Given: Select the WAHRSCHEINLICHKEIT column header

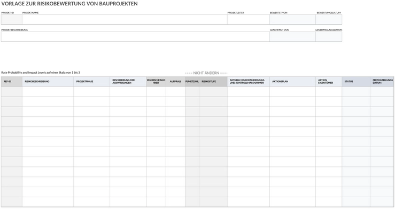Looking at the screenshot, I should [x=156, y=82].
